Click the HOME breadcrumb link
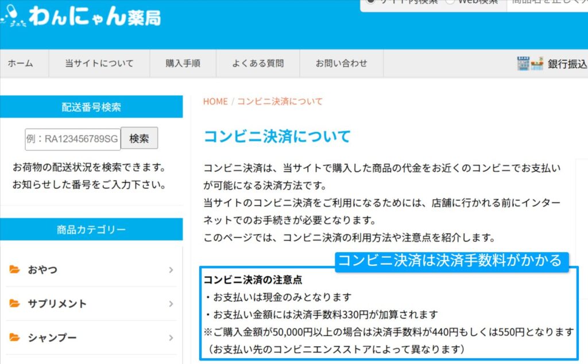 point(215,102)
